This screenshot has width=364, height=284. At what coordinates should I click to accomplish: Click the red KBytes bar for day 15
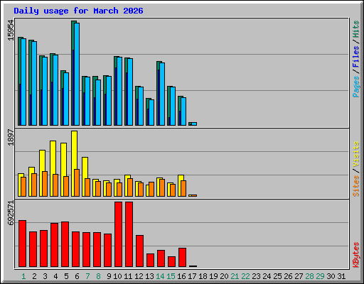[x=171, y=261]
